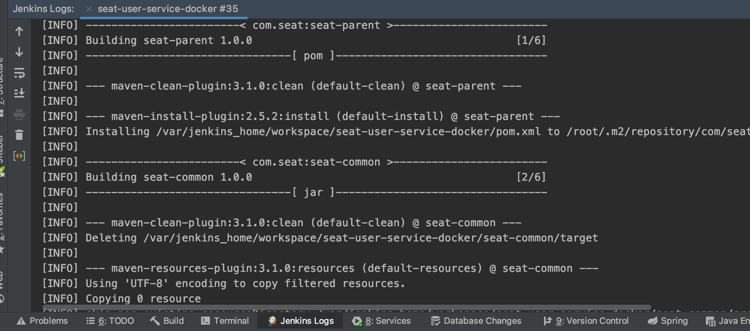The image size is (750, 331).
Task: Open the 9: Version Control tool window
Action: click(x=586, y=321)
